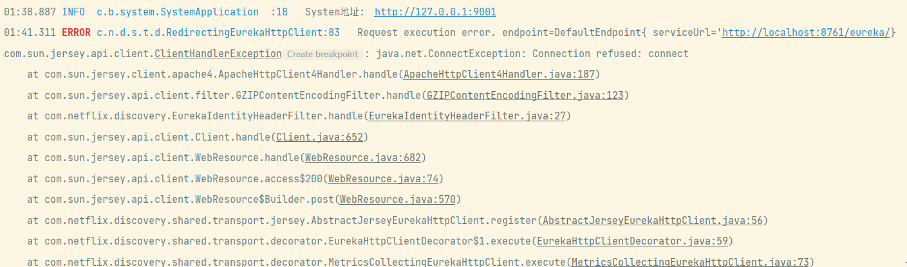Viewport: 907px width, 267px height.
Task: Go to WebResource.java:74 source line
Action: [383, 178]
